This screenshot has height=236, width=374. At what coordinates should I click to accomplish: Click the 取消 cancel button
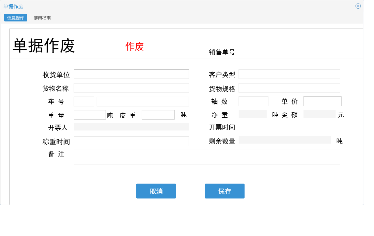(156, 191)
